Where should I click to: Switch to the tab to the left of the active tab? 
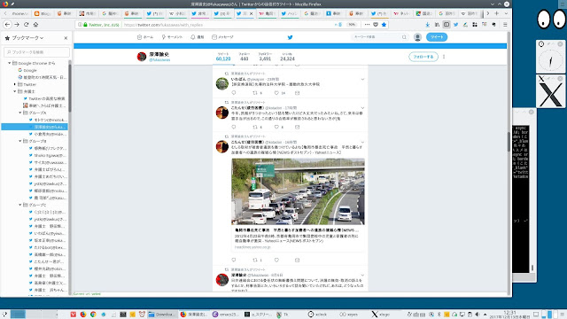pos(221,13)
